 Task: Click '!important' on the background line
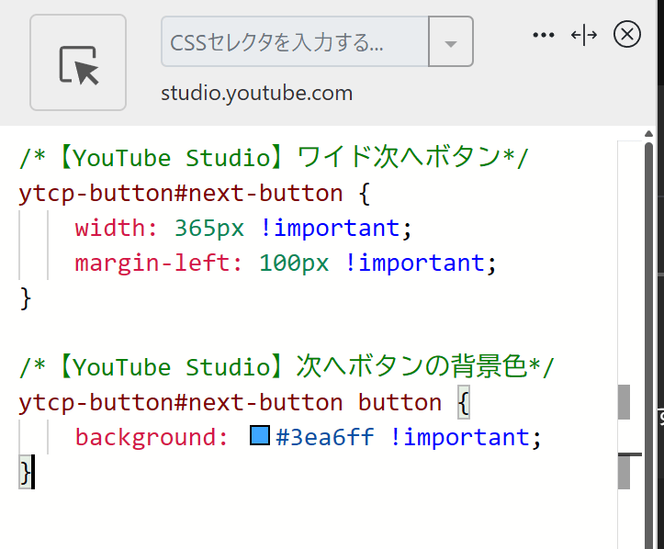(459, 437)
